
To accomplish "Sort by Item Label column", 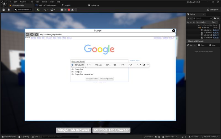I will coord(201,22).
